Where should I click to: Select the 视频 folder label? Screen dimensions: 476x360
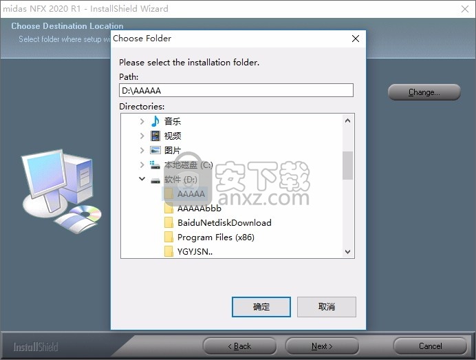pyautogui.click(x=173, y=136)
